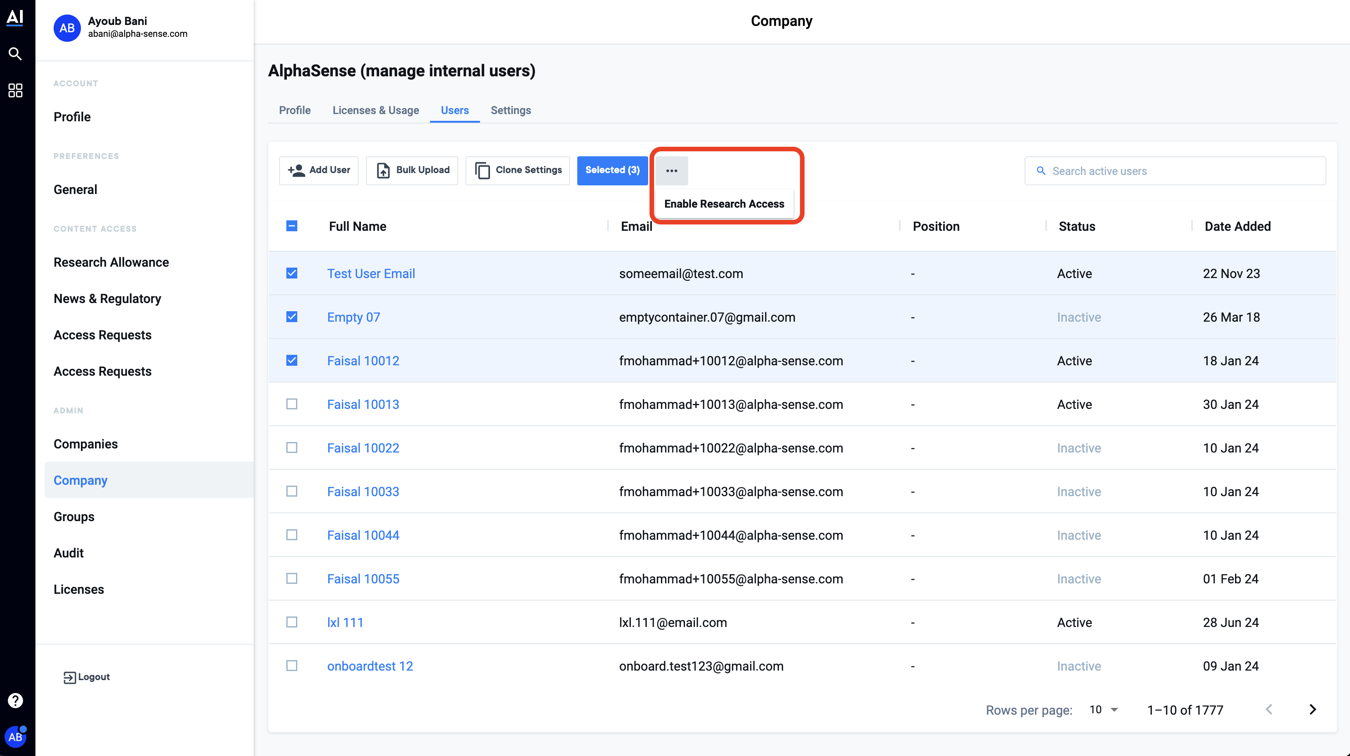Toggle the select-all header checkbox
The image size is (1350, 756).
(x=292, y=226)
